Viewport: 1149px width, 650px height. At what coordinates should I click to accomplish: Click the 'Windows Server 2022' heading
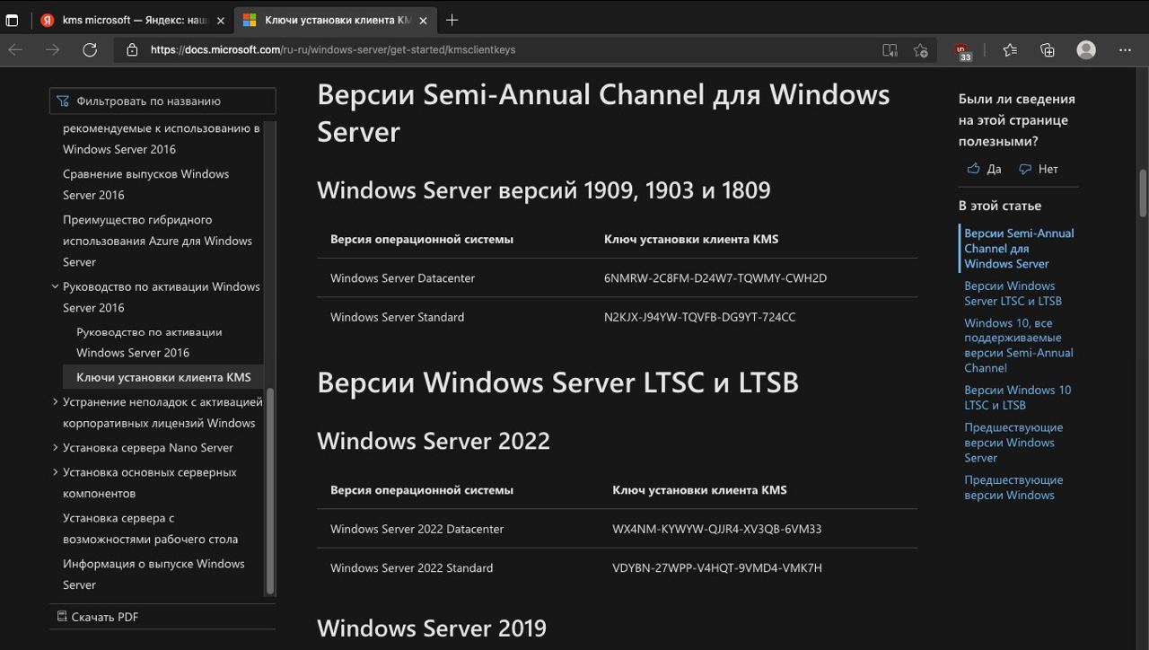tap(434, 442)
